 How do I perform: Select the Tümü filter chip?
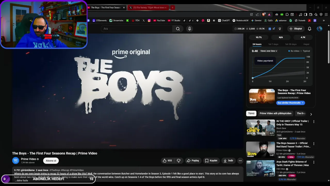pyautogui.click(x=251, y=113)
